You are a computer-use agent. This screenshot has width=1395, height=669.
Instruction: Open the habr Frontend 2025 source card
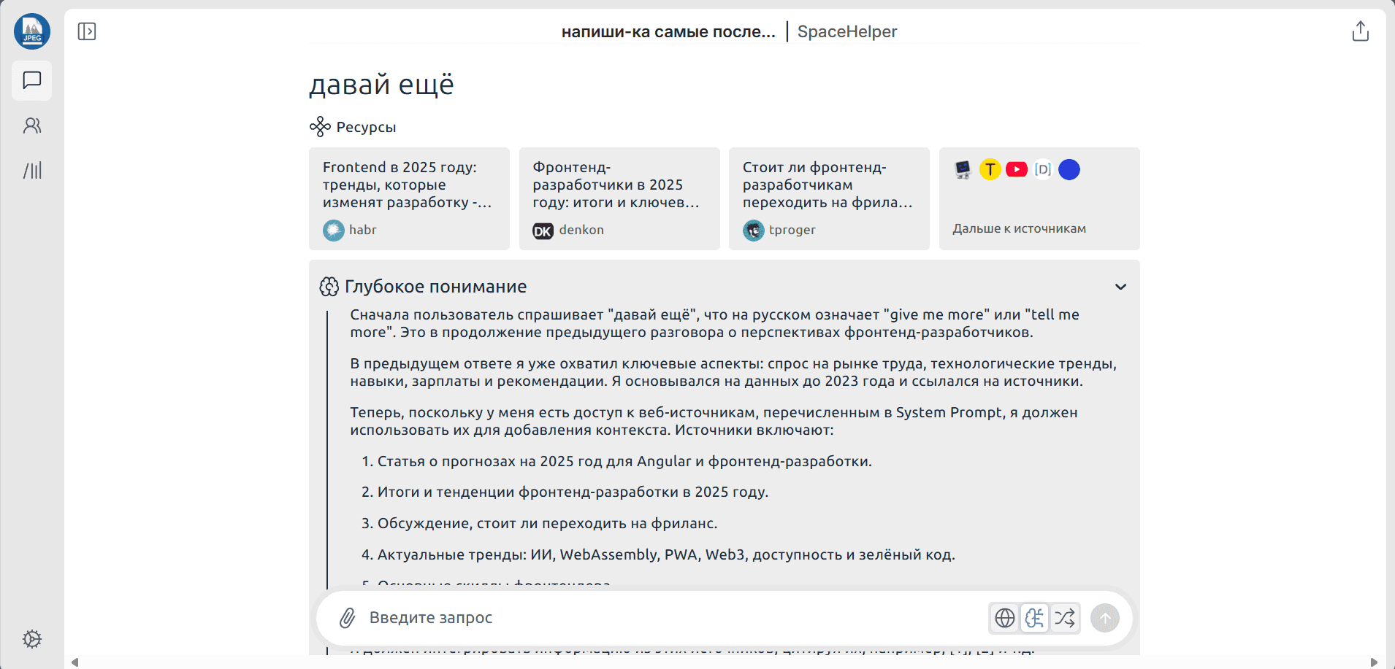click(409, 198)
